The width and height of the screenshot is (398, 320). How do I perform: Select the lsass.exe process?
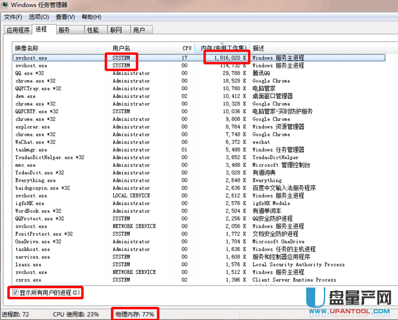pos(199,265)
